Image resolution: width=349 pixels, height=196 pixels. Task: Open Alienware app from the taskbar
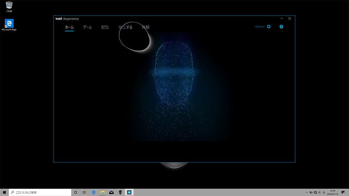tap(120, 192)
